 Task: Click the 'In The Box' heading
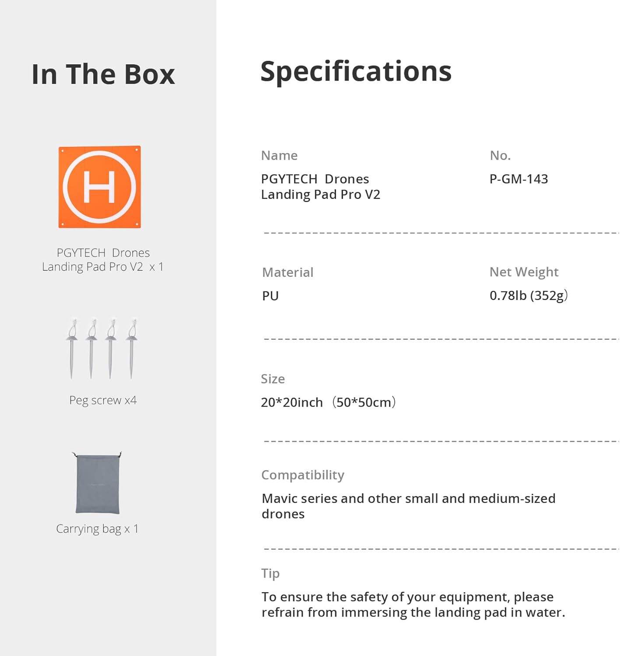(x=103, y=74)
